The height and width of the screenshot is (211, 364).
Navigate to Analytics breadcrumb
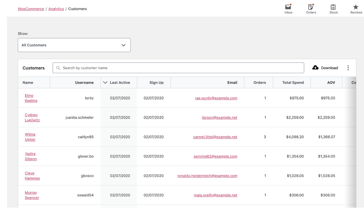56,9
